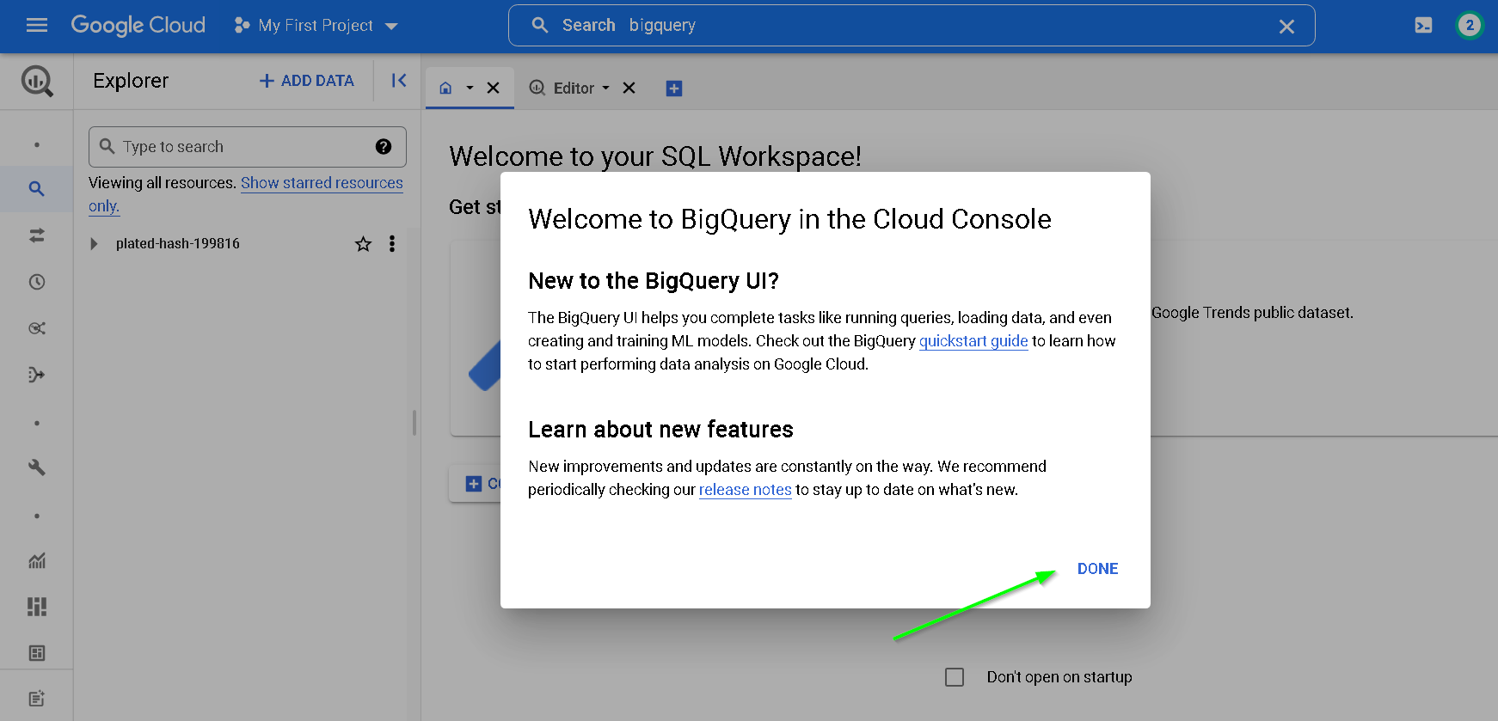Image resolution: width=1498 pixels, height=721 pixels.
Task: Open Administration wrench icon in sidebar
Action: [36, 467]
